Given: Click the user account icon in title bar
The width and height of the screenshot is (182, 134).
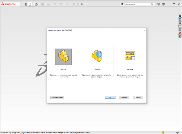Looking at the screenshot, I should 158,4.
